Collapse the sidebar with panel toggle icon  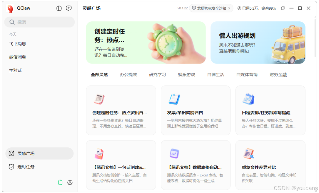coord(59,8)
